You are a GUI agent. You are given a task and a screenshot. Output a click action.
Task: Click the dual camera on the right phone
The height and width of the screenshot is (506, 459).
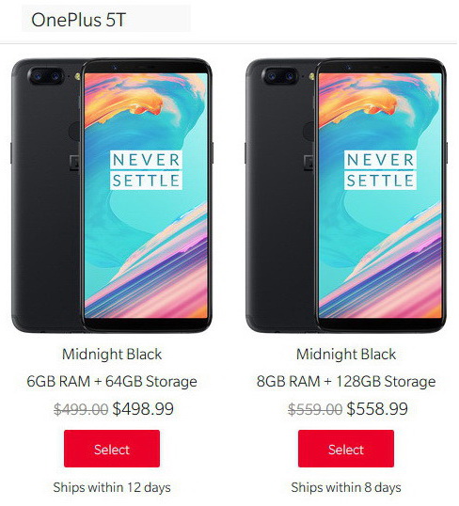click(x=280, y=76)
